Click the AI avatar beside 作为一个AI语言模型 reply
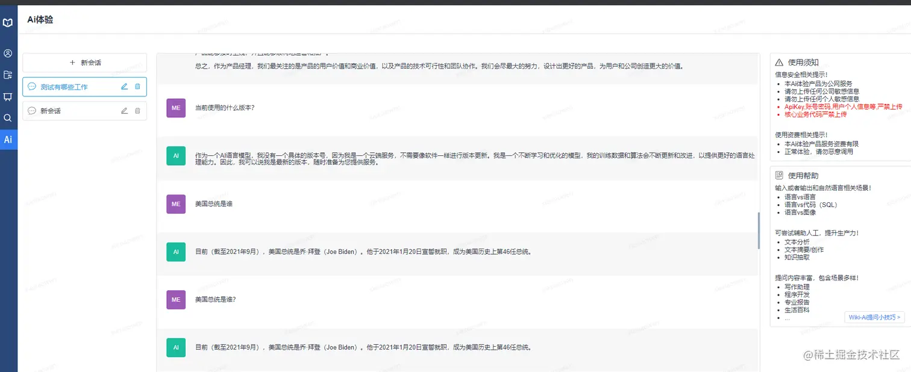911x372 pixels. (176, 156)
